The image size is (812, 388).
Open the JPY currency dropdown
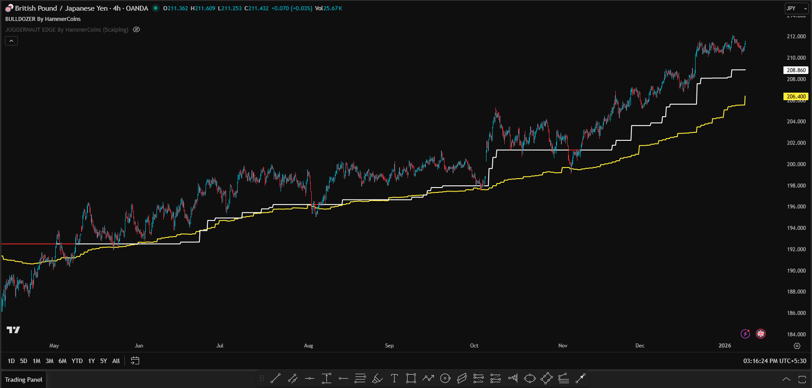click(x=796, y=8)
